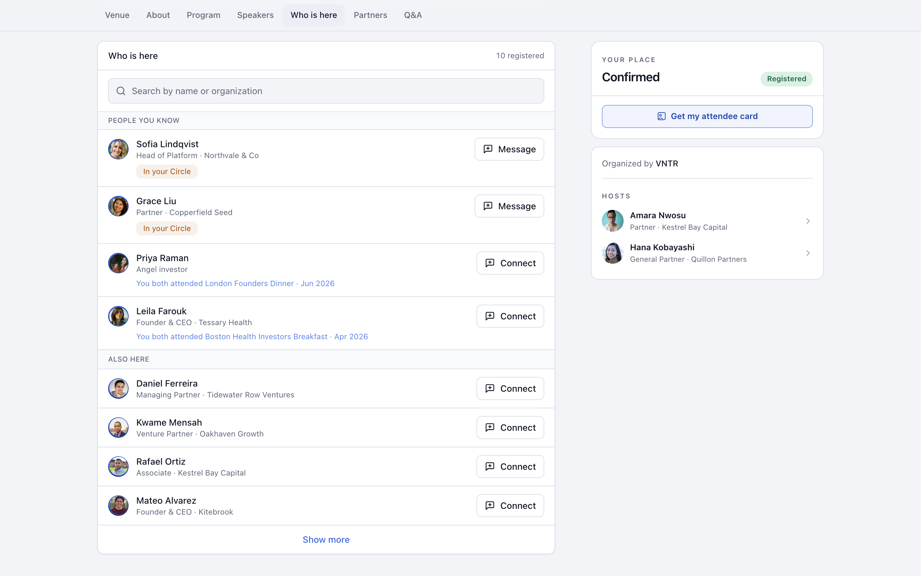Connect with Priya Raman

point(510,263)
